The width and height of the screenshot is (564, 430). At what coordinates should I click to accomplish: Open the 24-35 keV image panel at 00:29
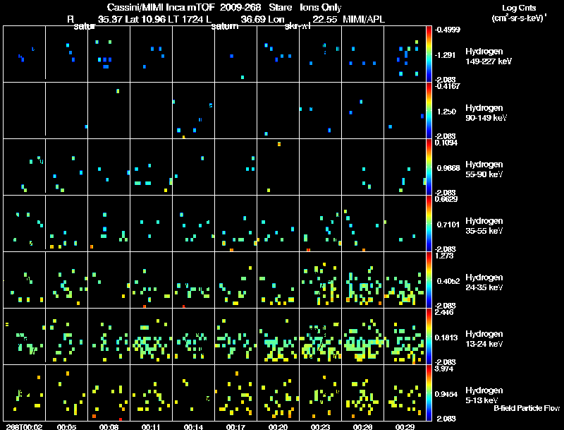pyautogui.click(x=405, y=280)
